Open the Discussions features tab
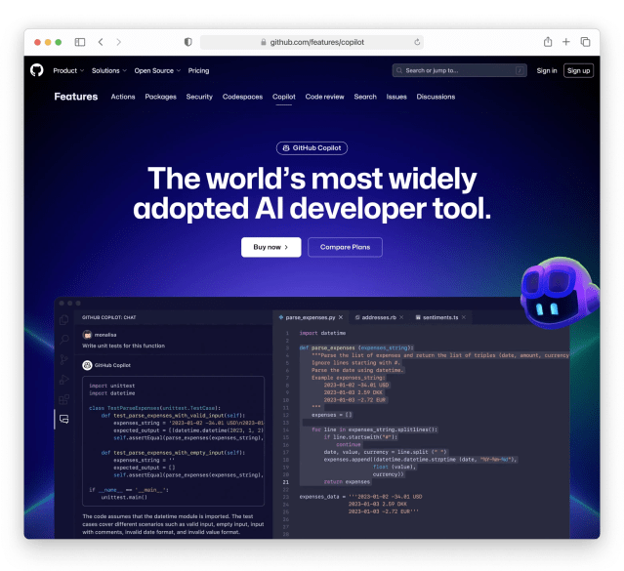The image size is (624, 571). 436,97
